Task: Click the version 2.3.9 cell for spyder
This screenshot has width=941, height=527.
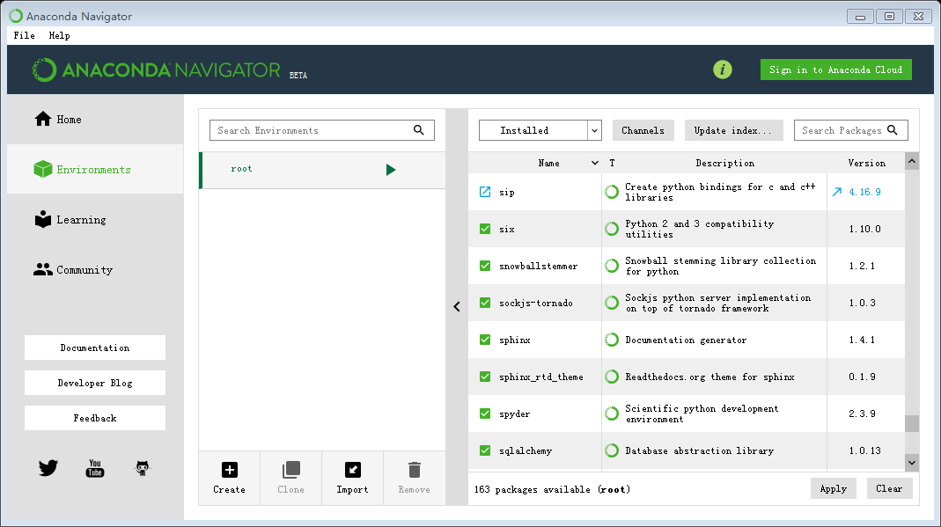Action: 863,414
